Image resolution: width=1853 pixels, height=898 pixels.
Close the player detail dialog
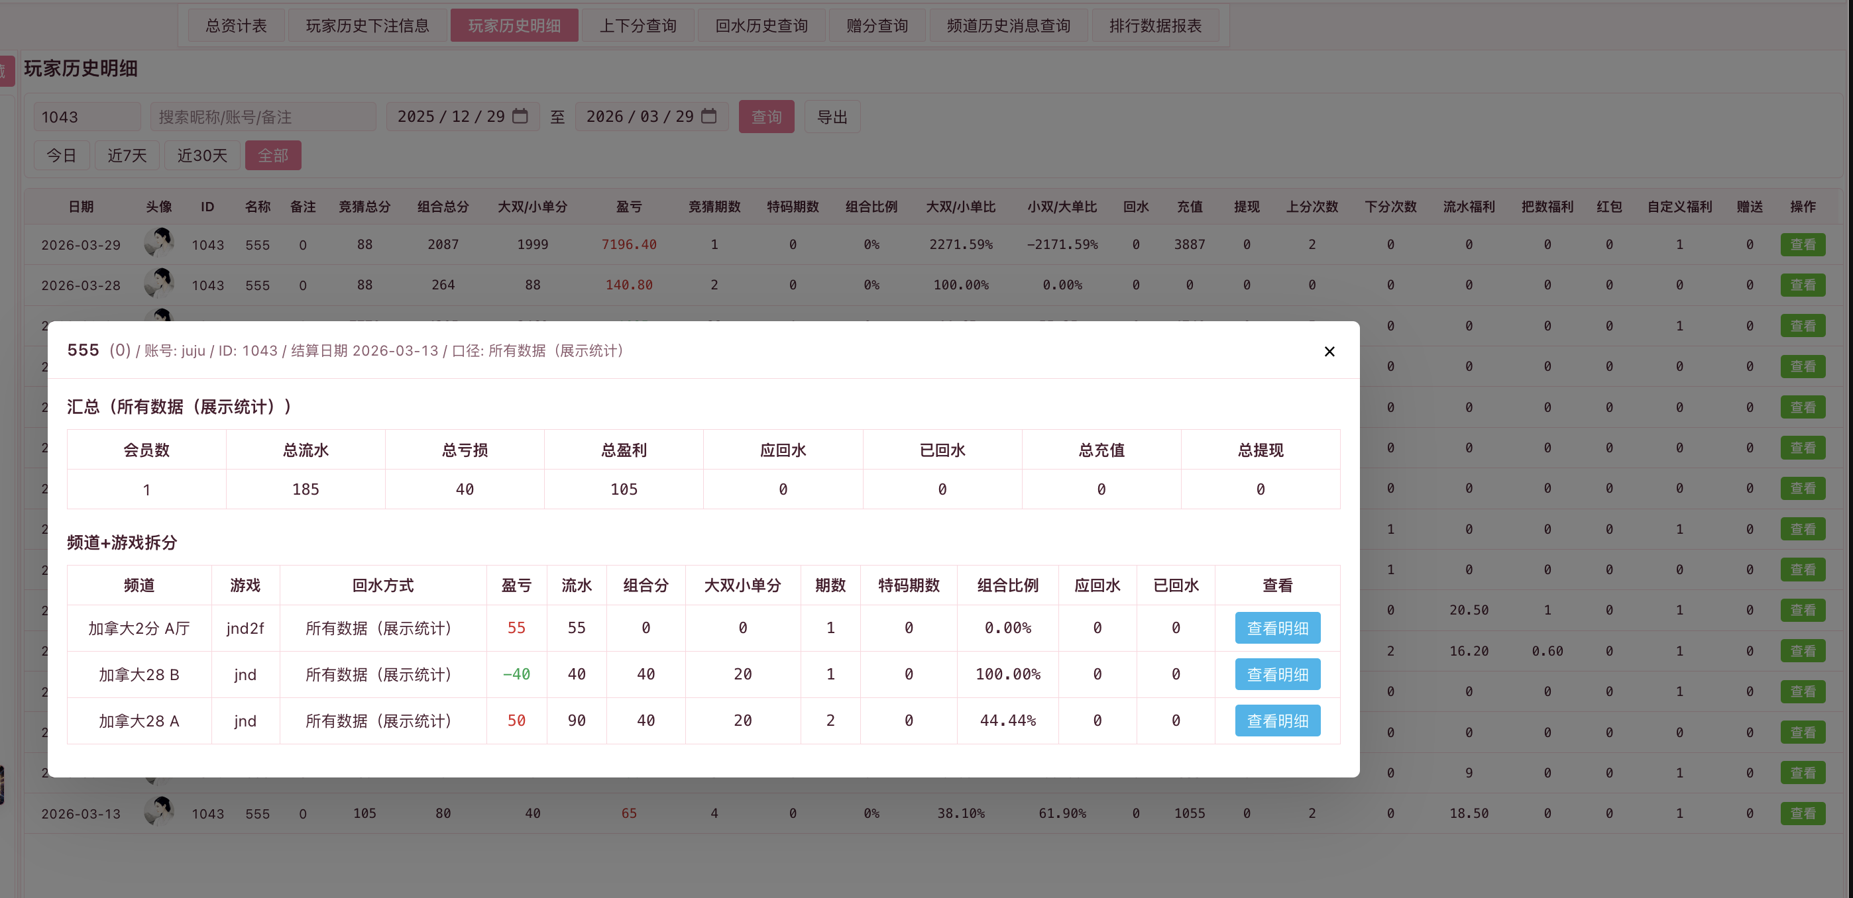[x=1329, y=352]
